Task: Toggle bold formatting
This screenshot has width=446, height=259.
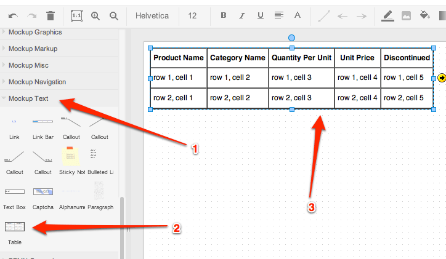Action: (224, 15)
